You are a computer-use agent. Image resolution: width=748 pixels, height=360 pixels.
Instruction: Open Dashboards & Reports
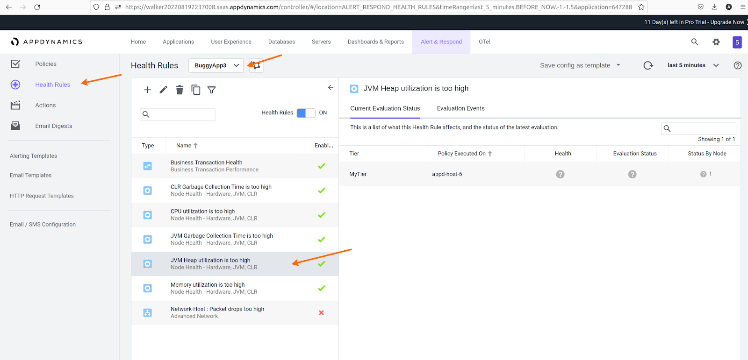[x=376, y=42]
